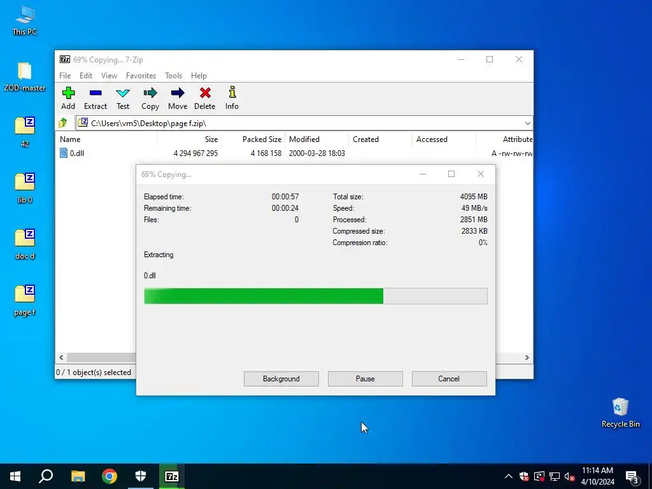Image resolution: width=652 pixels, height=489 pixels.
Task: Click the horizontal scrollbar left arrow
Action: point(62,358)
